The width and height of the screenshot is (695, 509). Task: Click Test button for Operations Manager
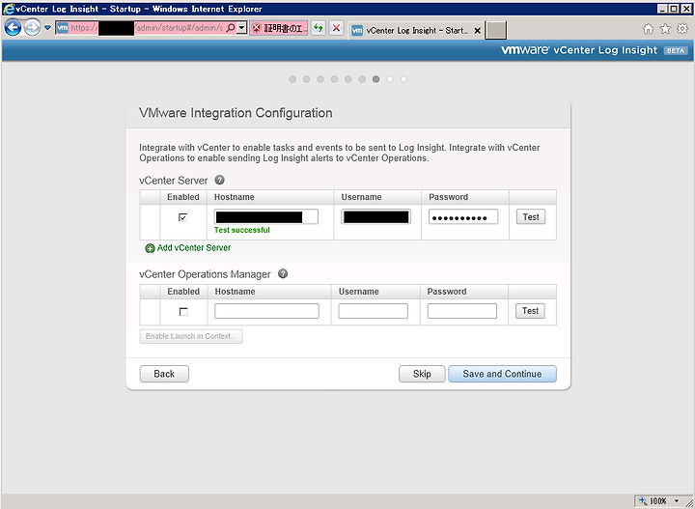coord(530,311)
